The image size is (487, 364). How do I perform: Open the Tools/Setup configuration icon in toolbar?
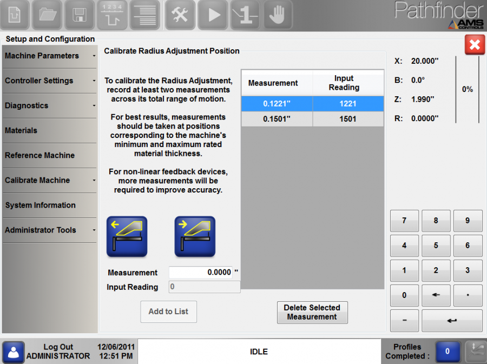(x=180, y=15)
